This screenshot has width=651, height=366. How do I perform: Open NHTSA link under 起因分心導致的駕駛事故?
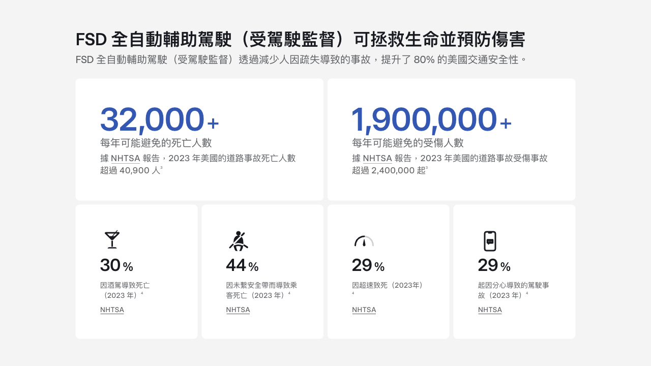coord(490,310)
